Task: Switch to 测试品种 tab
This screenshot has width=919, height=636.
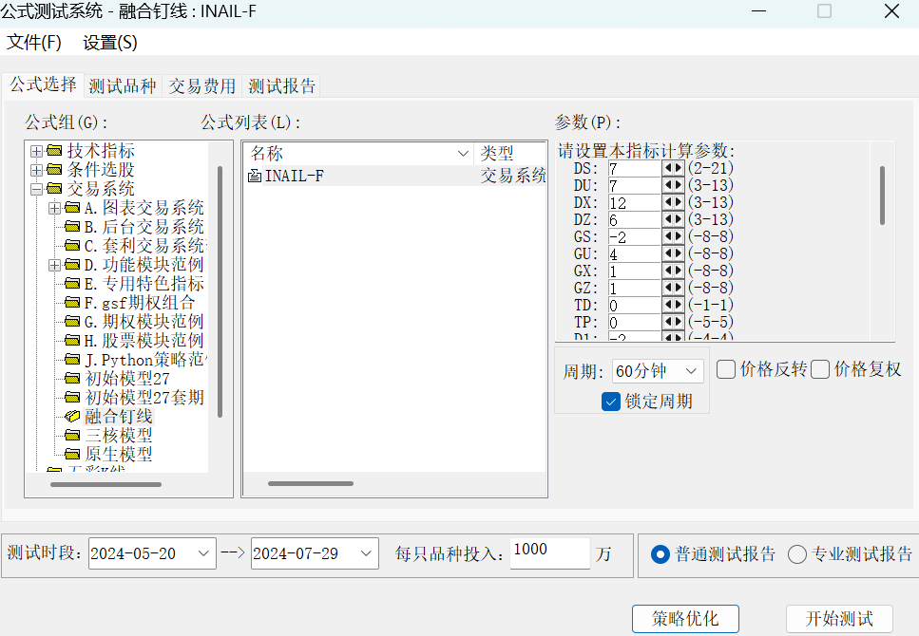Action: tap(123, 86)
